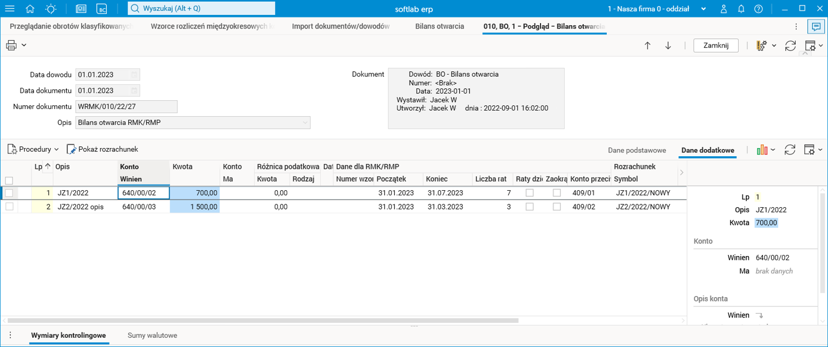Click the user profile icon
Image resolution: width=828 pixels, height=347 pixels.
[724, 9]
